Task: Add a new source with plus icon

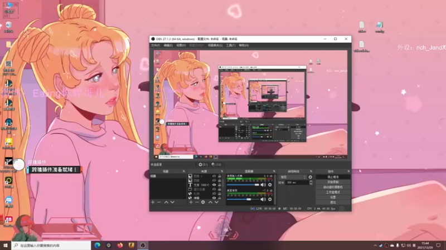Action: [191, 202]
